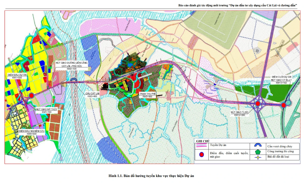Click the Cầu Cát Lái KM3+400 label
This screenshot has width=306, height=183.
[94, 95]
